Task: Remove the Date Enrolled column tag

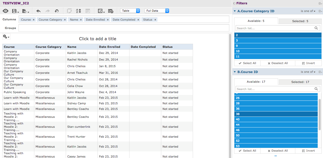Action: click(108, 20)
